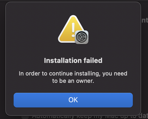Click the "In order to continue installing" line
Screen dimensions: 148x119
tap(73, 74)
